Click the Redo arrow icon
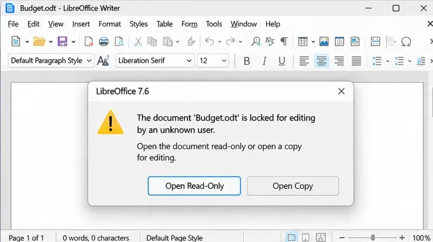This screenshot has height=242, width=433. click(231, 42)
